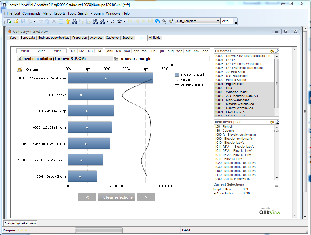The height and width of the screenshot is (235, 311).
Task: Select '1020 - Mountainbike exclusive' item
Action: [244, 163]
